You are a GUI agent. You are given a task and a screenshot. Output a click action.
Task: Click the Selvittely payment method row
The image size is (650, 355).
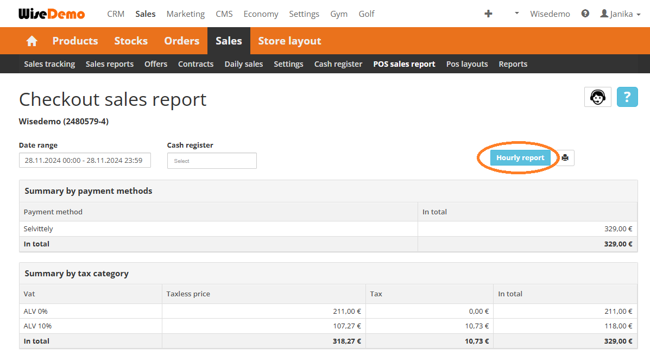tap(329, 229)
